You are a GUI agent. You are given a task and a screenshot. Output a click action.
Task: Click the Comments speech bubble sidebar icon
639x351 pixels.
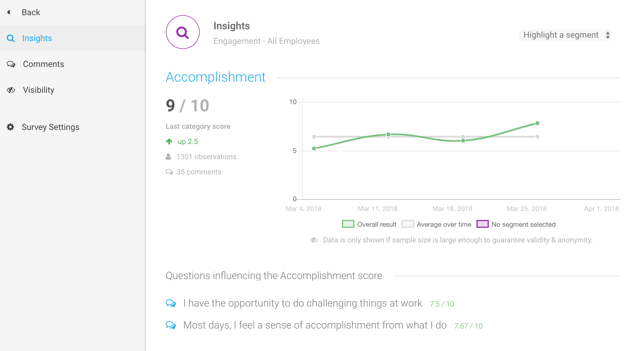pyautogui.click(x=11, y=64)
